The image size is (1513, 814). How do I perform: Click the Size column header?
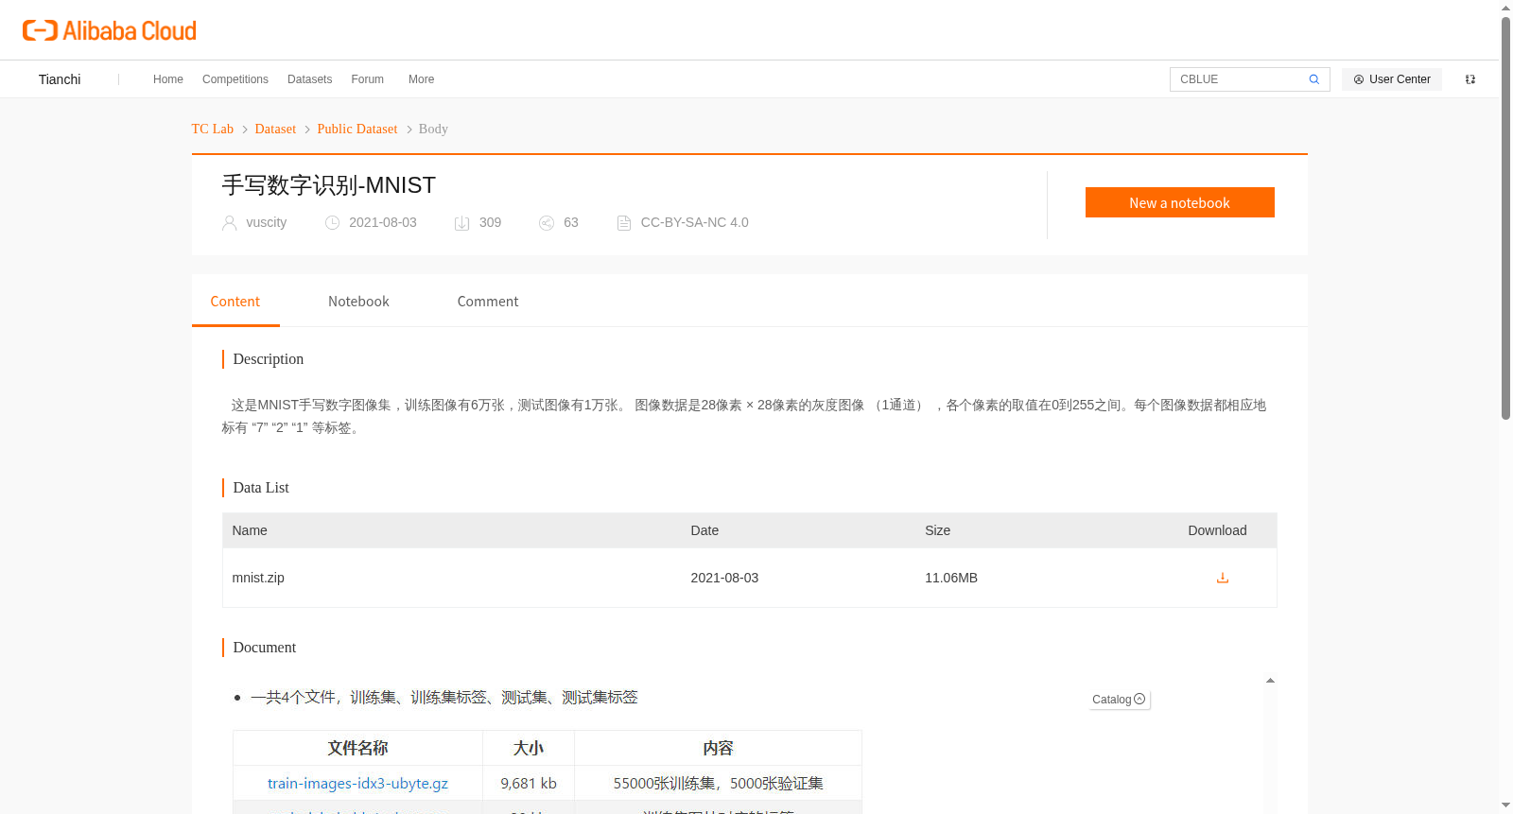[x=938, y=530]
